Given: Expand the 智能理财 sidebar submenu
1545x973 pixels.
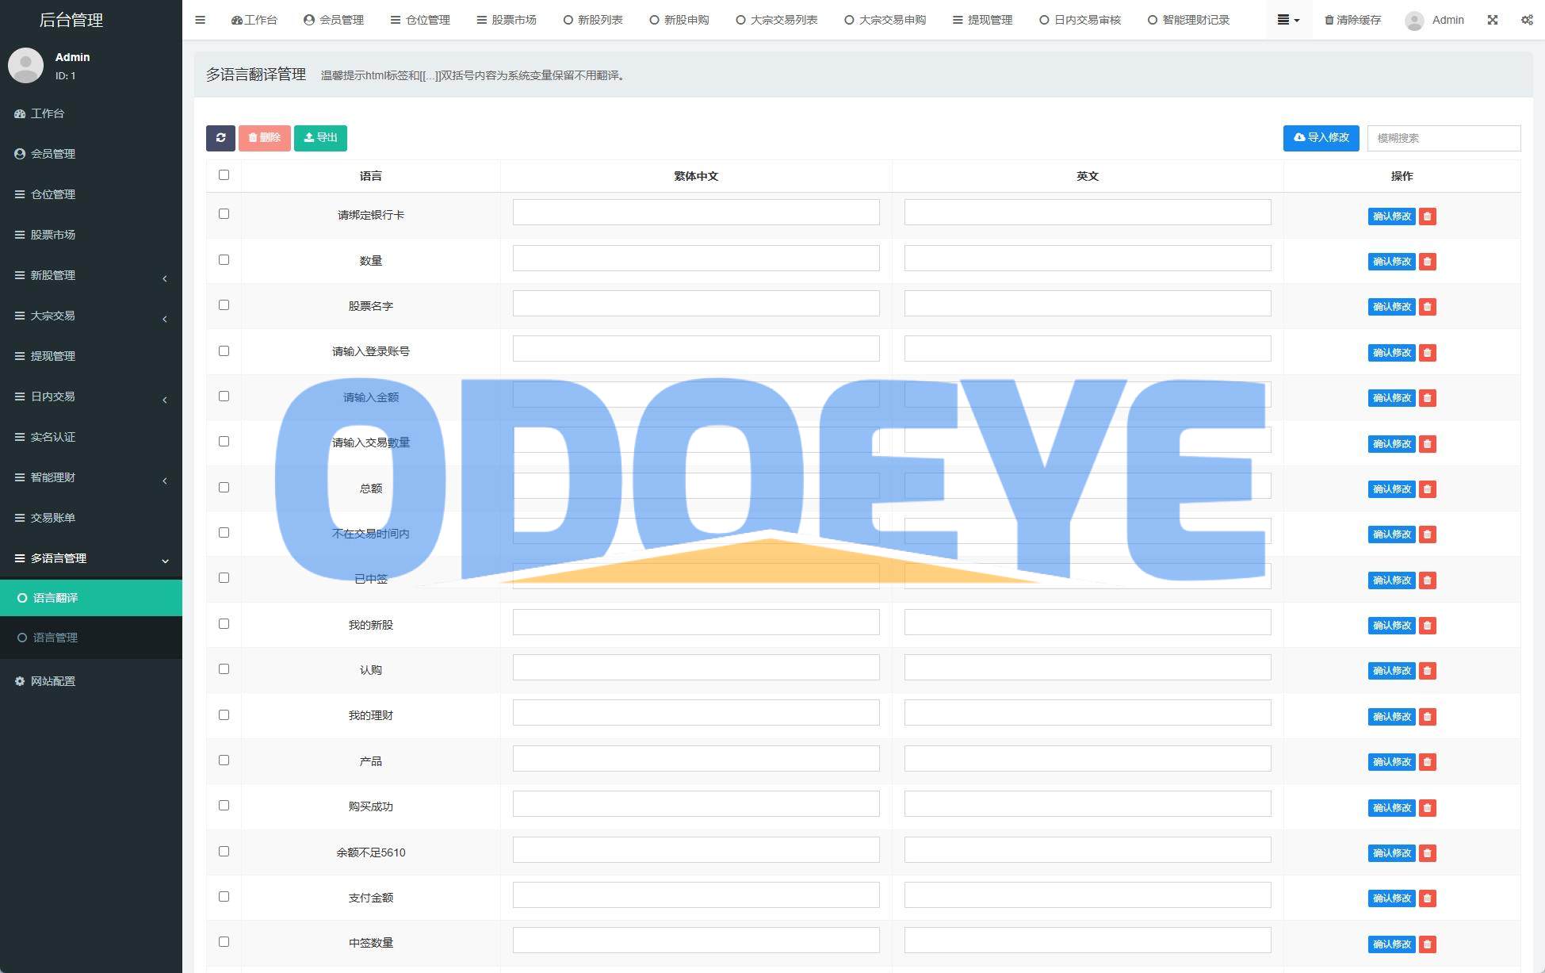Looking at the screenshot, I should pos(91,477).
